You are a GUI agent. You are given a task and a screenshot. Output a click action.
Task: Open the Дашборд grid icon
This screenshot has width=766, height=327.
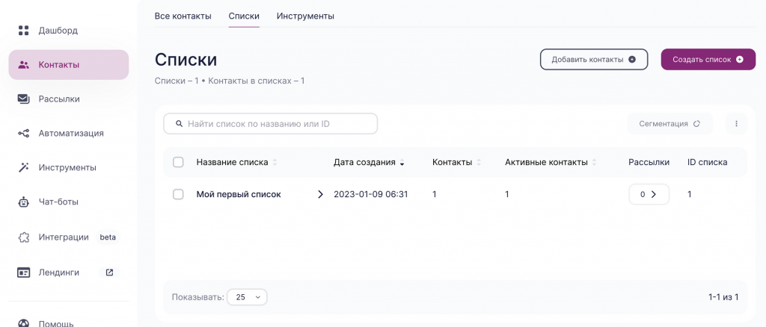[x=23, y=31]
